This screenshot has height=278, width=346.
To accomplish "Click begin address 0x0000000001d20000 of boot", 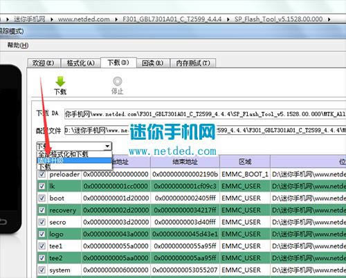I will click(x=116, y=198).
